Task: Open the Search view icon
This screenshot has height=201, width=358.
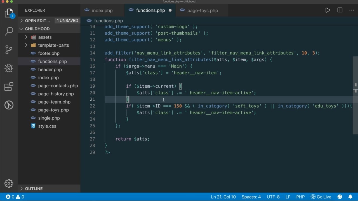Action: (x=9, y=31)
